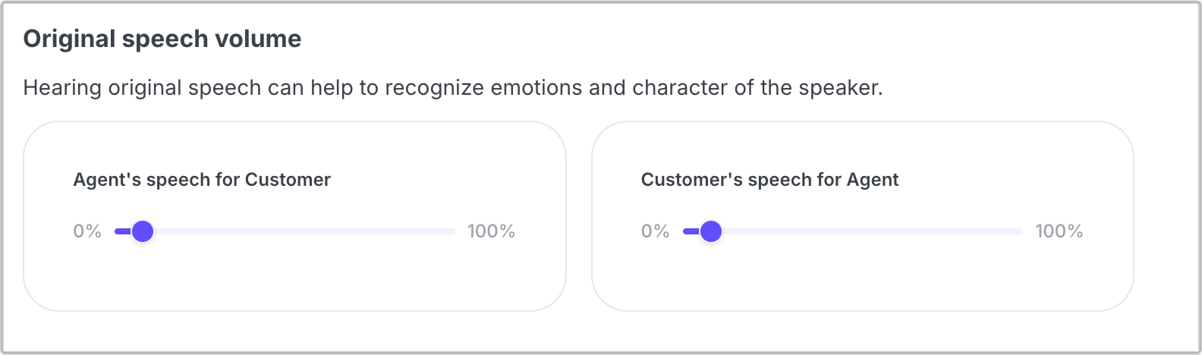Click the "Hearing original speech" description text
This screenshot has width=1202, height=355.
click(x=453, y=88)
